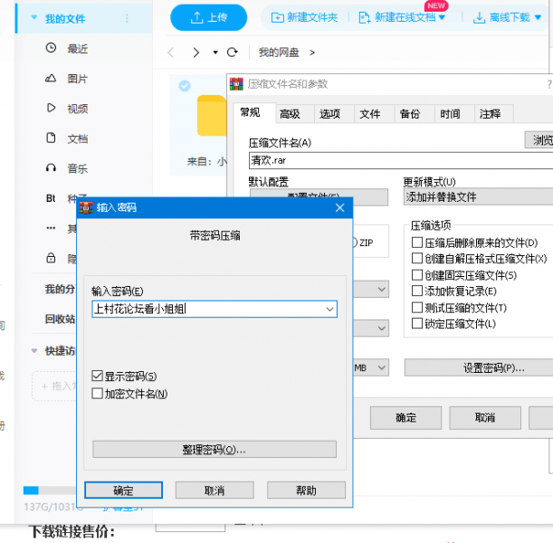
Task: Click the 音乐 headphone icon in sidebar
Action: [x=51, y=168]
